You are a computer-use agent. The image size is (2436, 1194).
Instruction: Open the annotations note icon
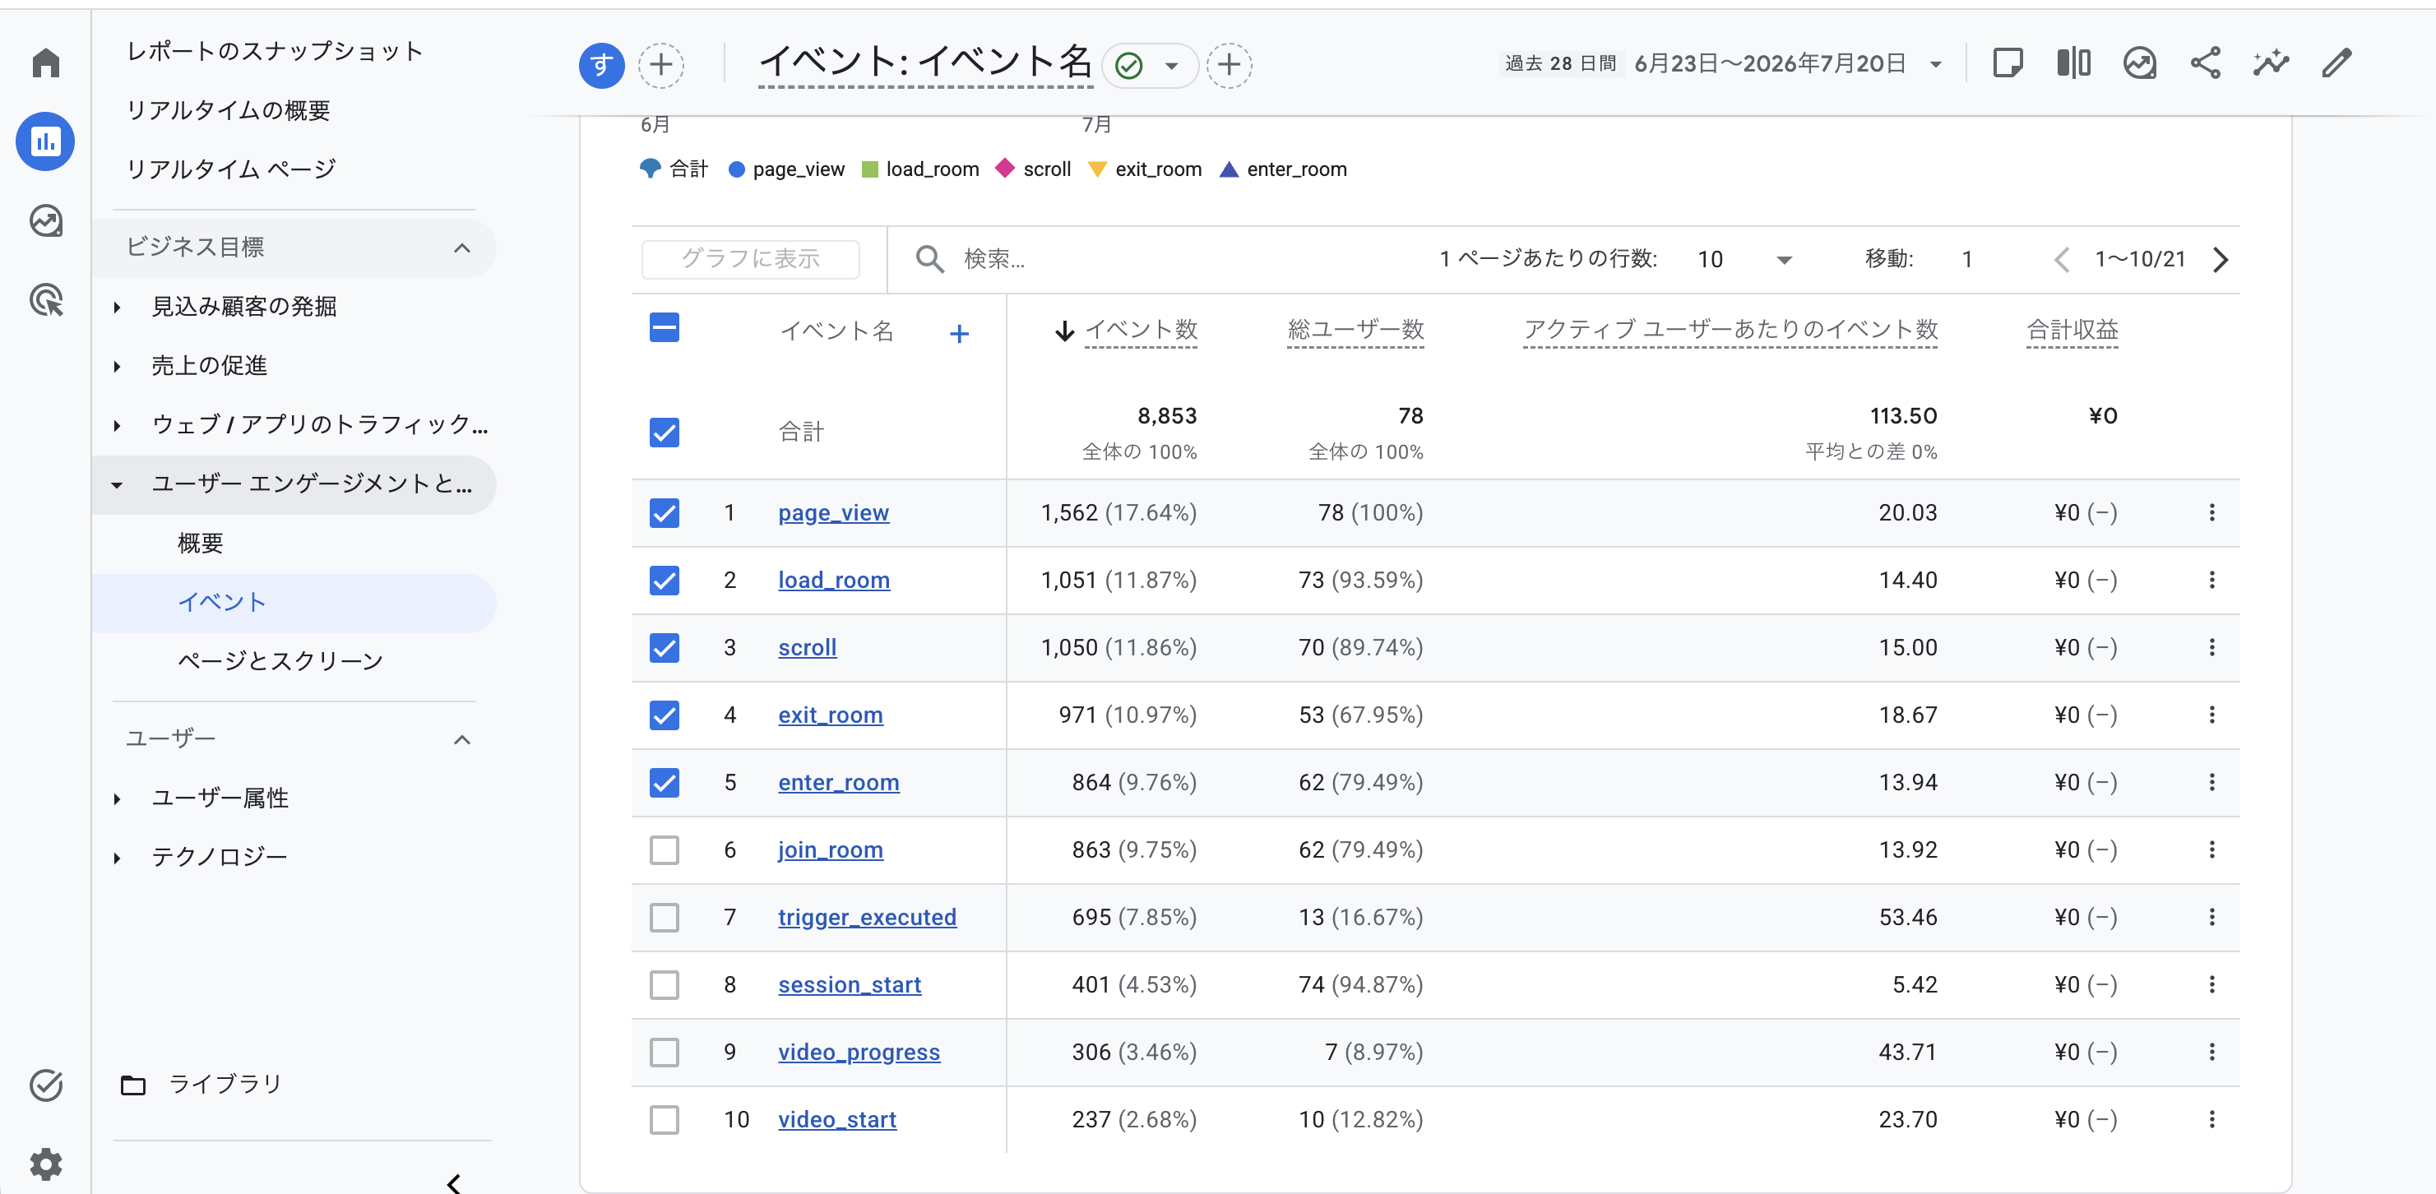click(2007, 63)
